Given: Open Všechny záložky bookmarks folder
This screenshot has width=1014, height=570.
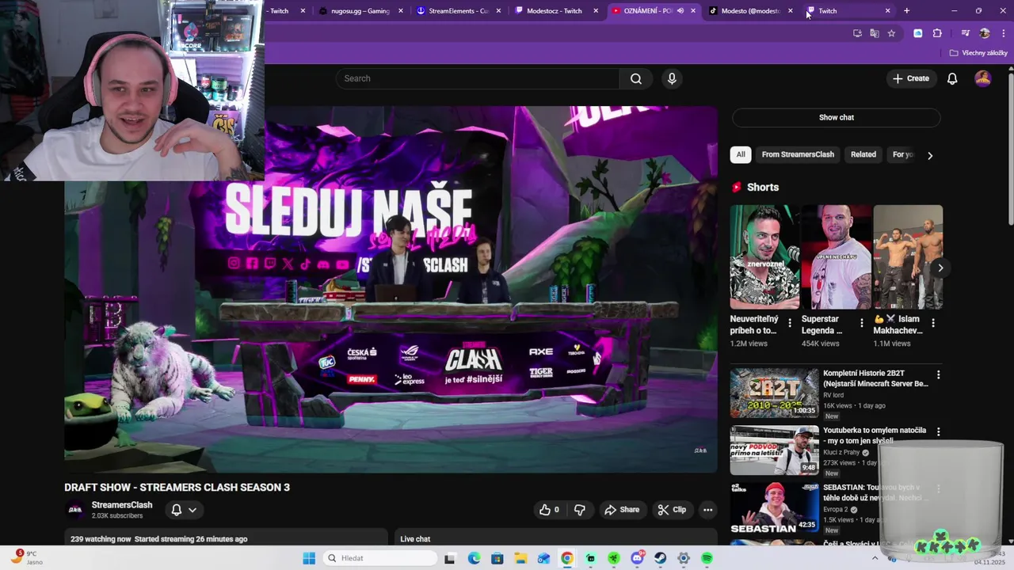Looking at the screenshot, I should click(978, 53).
